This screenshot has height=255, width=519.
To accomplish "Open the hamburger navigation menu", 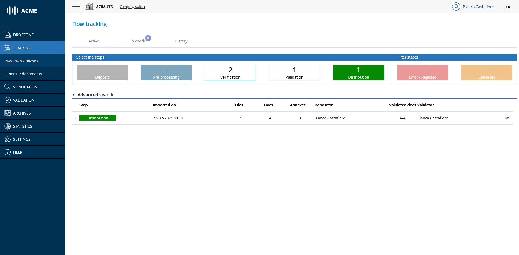I will 76,7.
